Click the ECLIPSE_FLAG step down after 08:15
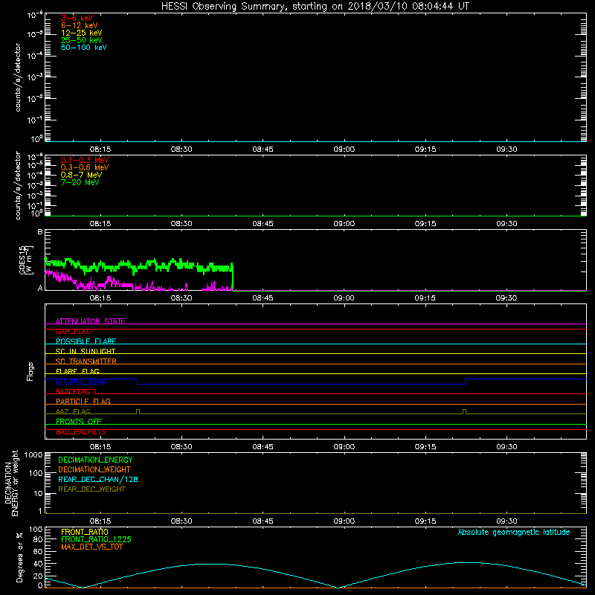The width and height of the screenshot is (595, 595). [x=137, y=382]
